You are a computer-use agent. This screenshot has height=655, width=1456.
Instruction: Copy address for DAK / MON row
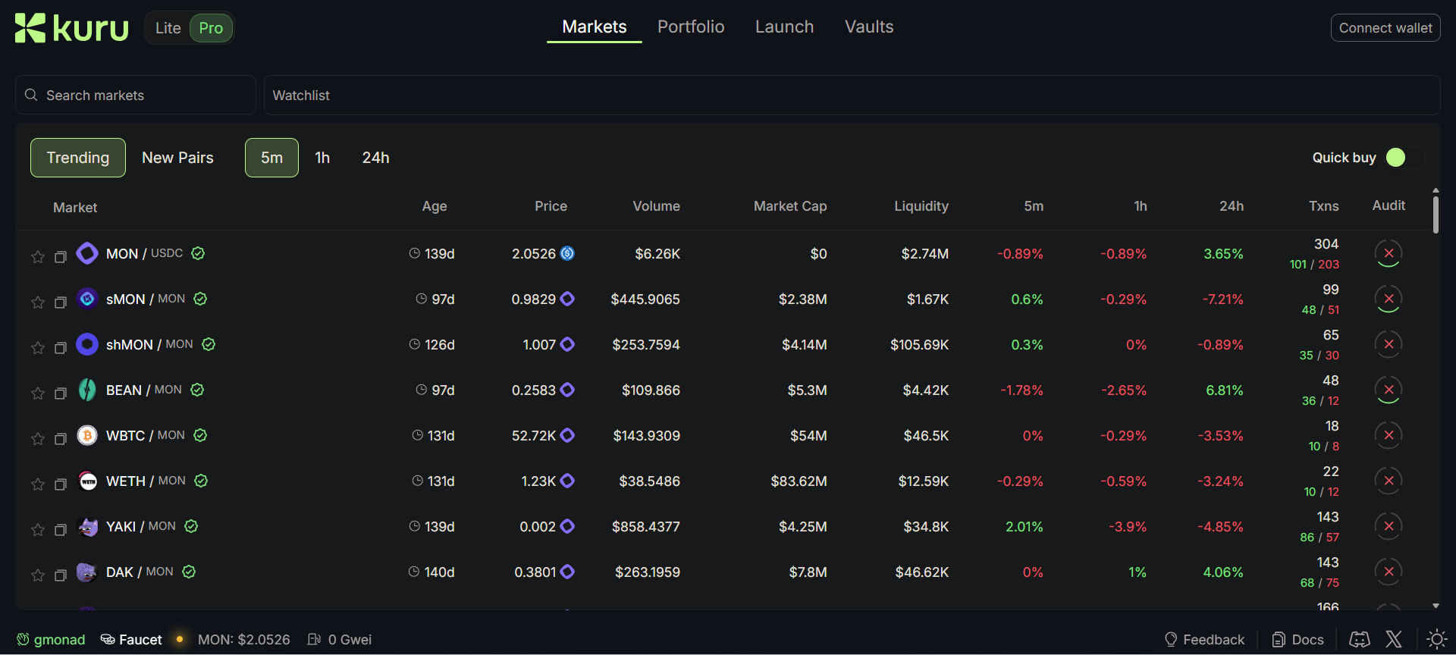pyautogui.click(x=61, y=575)
